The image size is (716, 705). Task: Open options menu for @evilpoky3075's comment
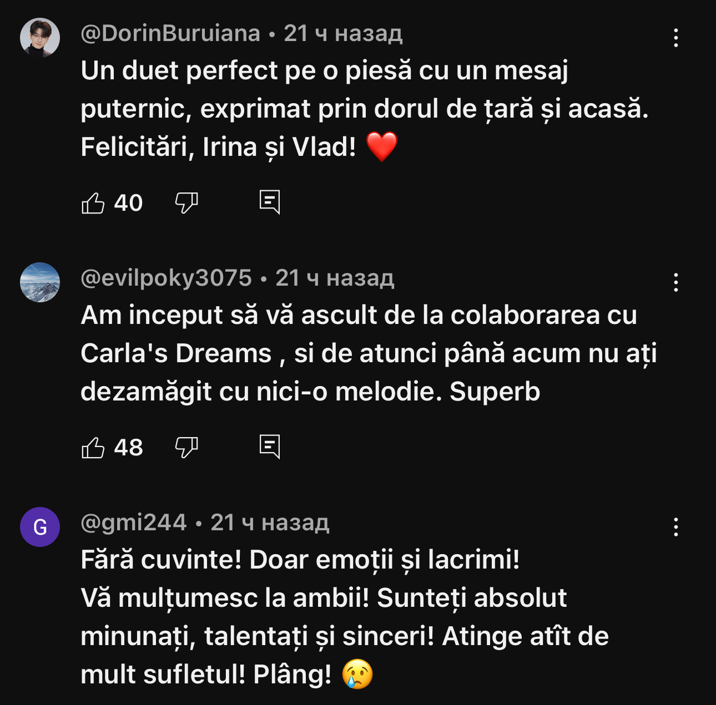(675, 282)
